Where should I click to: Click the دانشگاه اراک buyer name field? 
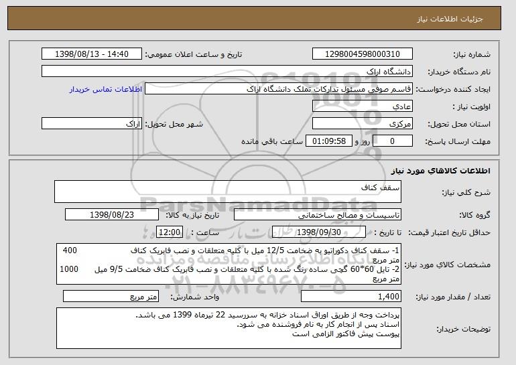[227, 72]
